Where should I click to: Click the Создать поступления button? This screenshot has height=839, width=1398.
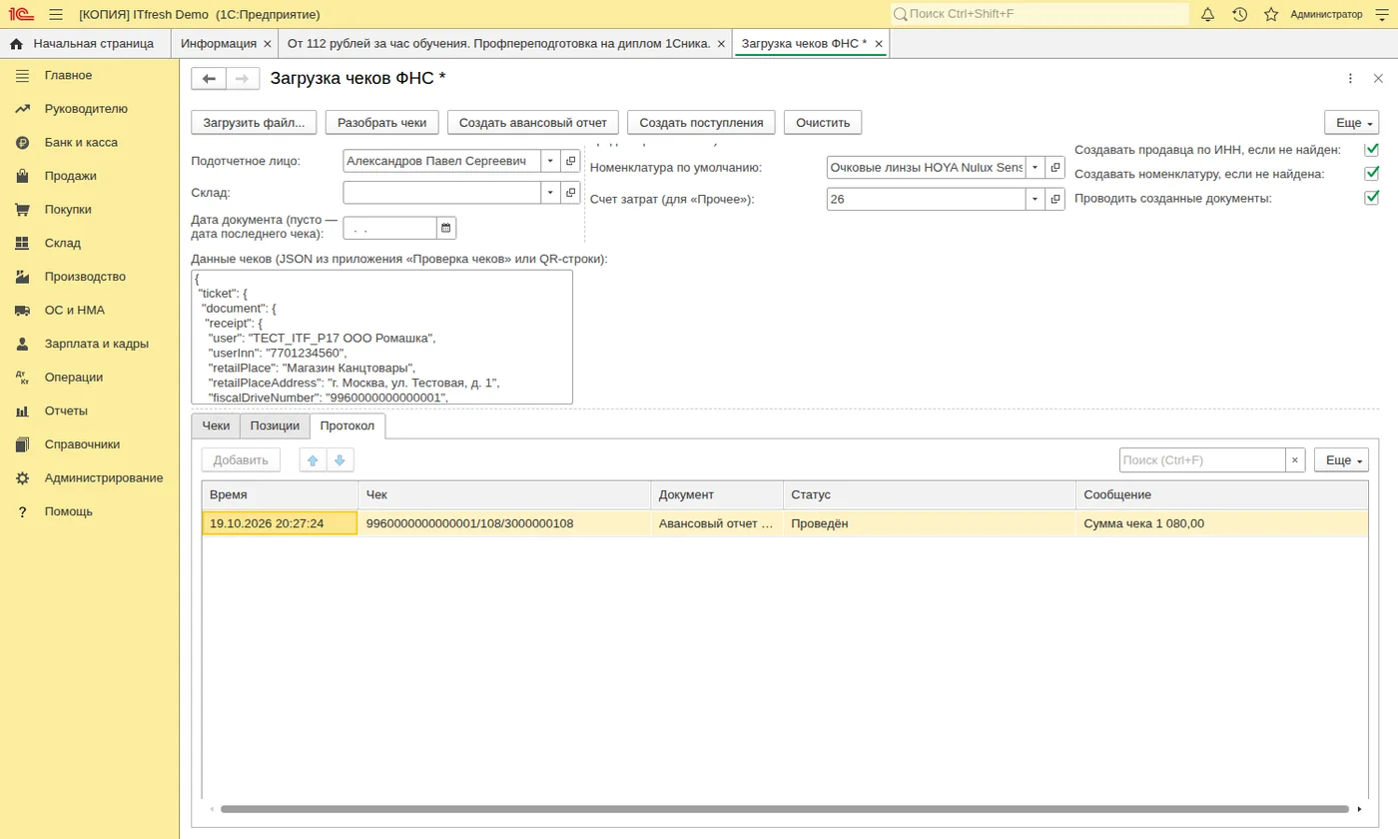[701, 122]
